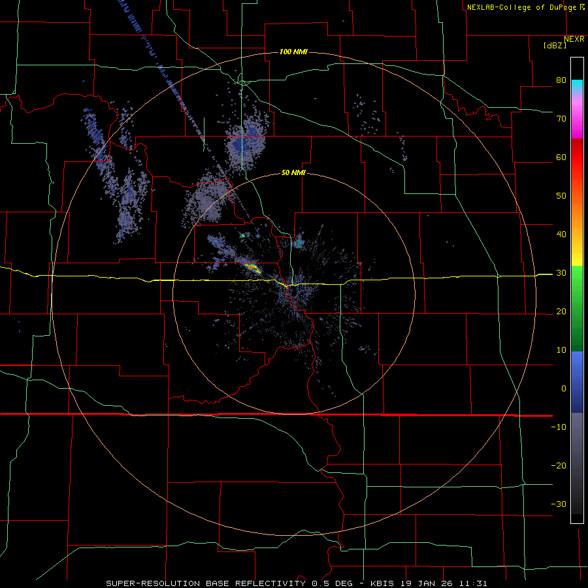Click the 70 value on the dBZ scale
This screenshot has height=588, width=588.
561,119
